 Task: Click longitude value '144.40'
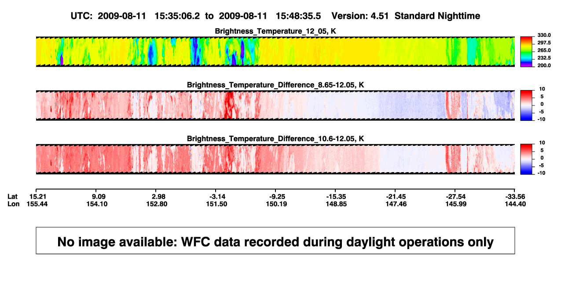point(515,204)
